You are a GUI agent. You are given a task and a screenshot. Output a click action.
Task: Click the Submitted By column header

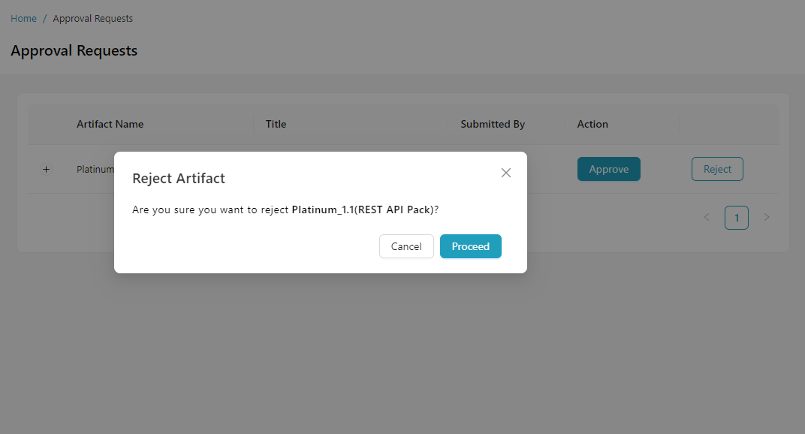click(x=493, y=124)
